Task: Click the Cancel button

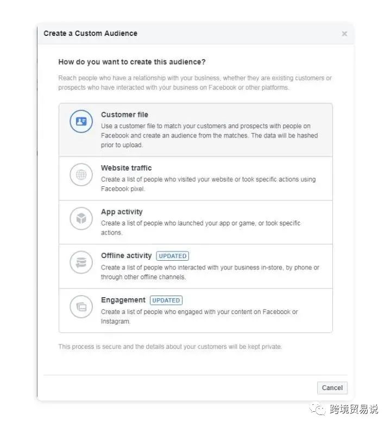Action: (332, 388)
